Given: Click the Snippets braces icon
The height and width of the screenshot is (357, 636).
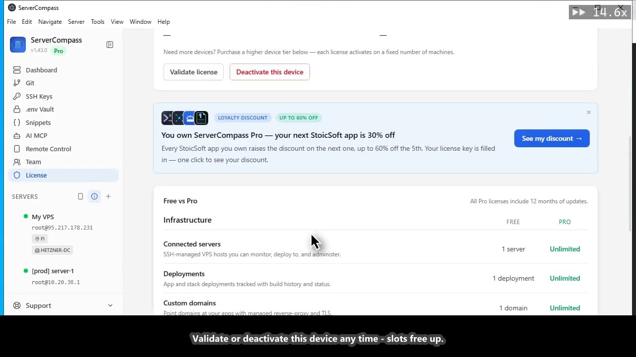Looking at the screenshot, I should 17,122.
